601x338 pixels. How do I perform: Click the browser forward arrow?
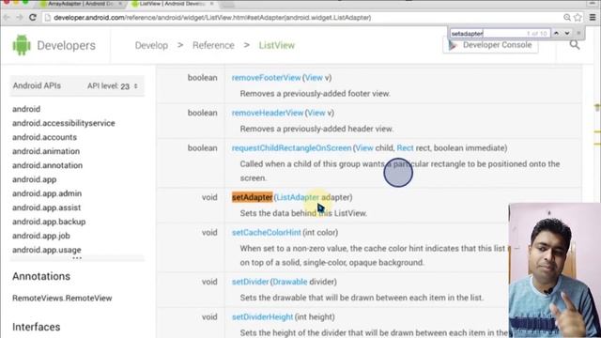tap(20, 18)
